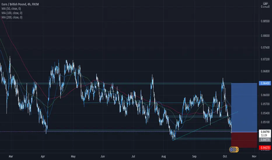Image resolution: width=272 pixels, height=160 pixels.
Task: Click the Sep label on time axis
Action: [194, 157]
